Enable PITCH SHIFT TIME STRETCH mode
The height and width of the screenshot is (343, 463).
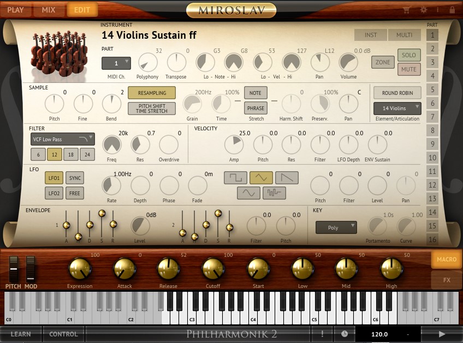(x=152, y=108)
